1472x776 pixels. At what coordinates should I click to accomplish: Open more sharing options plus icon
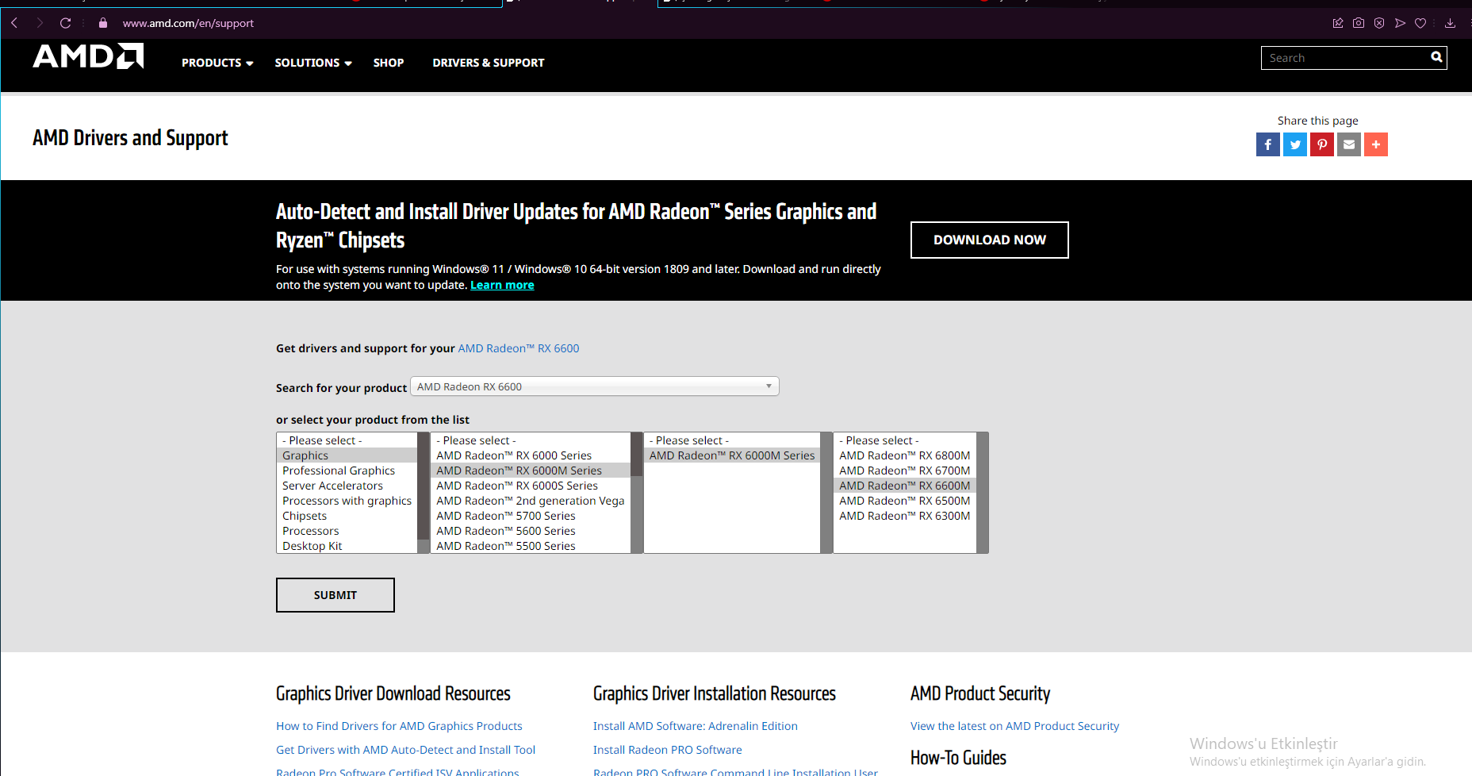pyautogui.click(x=1376, y=144)
